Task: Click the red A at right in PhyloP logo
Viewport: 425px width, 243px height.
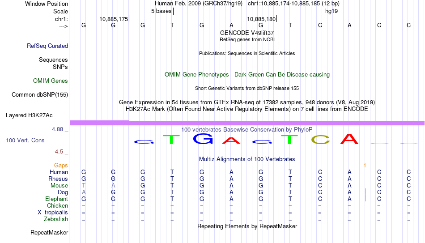Action: click(349, 139)
